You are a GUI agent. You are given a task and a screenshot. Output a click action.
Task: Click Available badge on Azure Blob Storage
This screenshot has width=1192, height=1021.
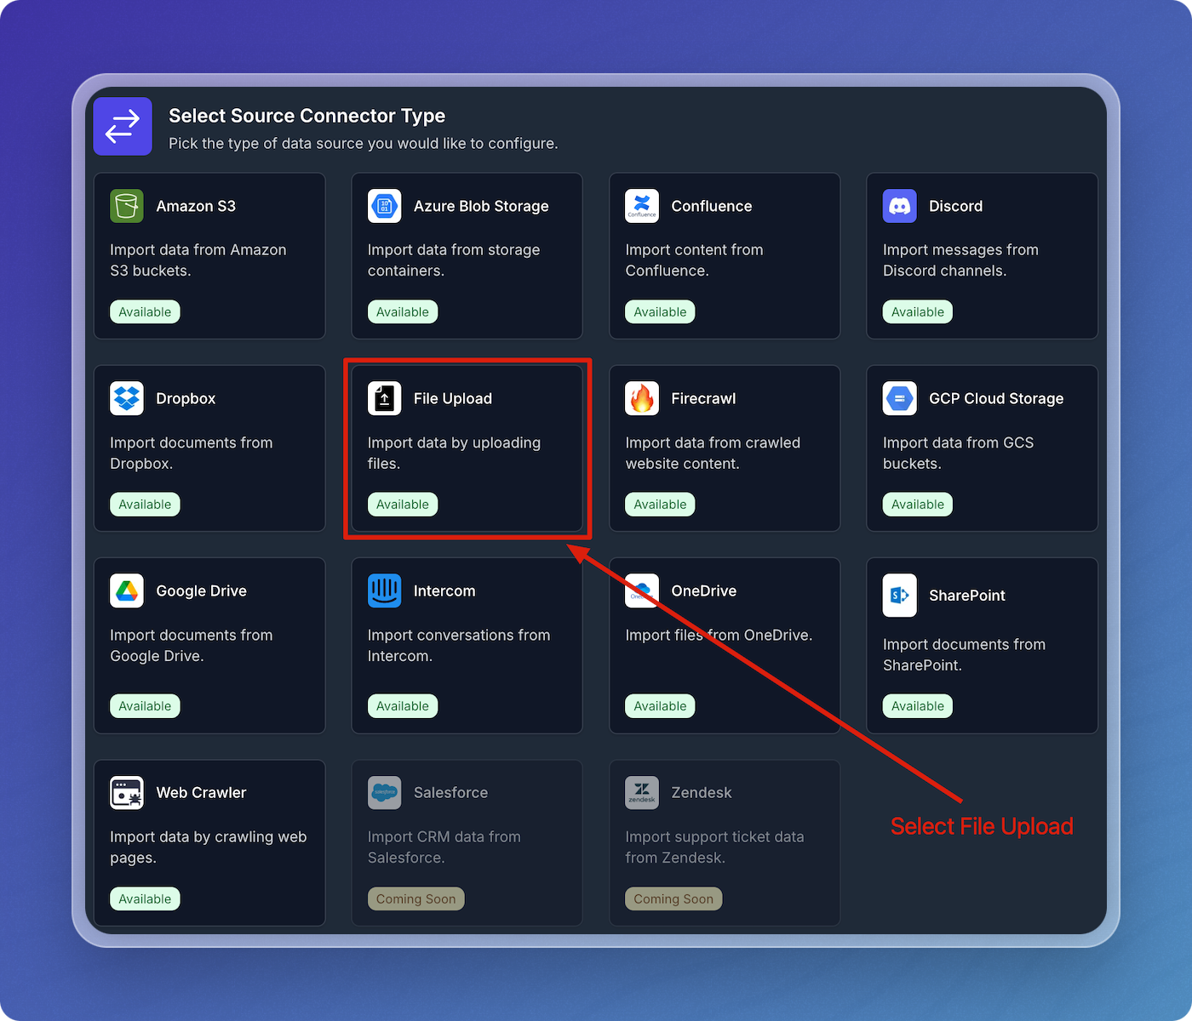[x=403, y=312]
